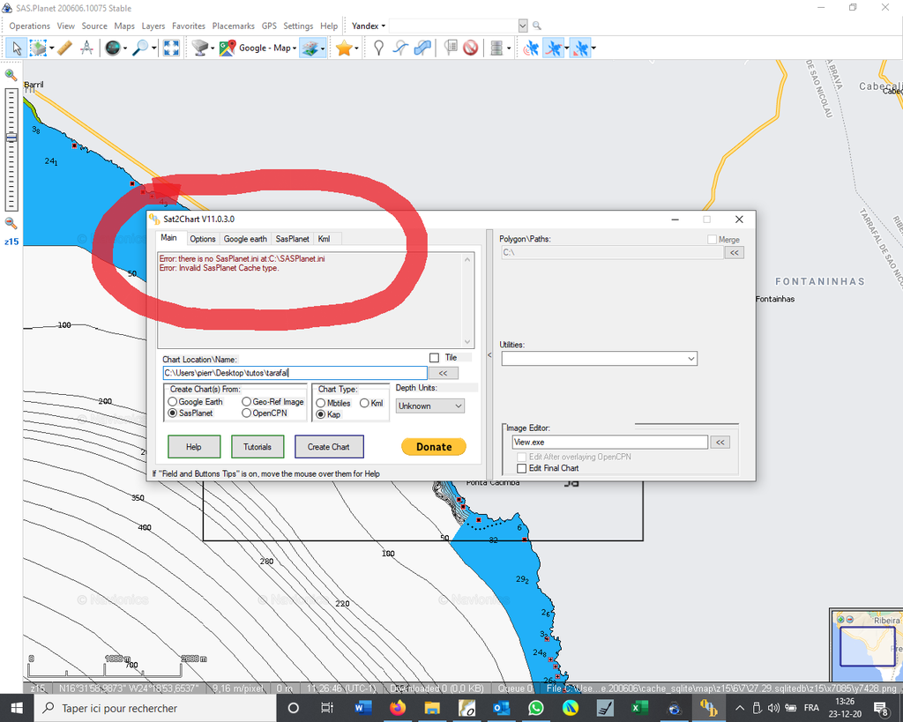The height and width of the screenshot is (722, 903).
Task: Select the Geo-Ref Image radio button
Action: coord(247,402)
